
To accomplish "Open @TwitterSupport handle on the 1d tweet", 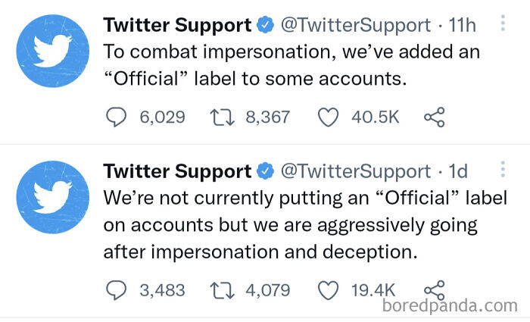I will (356, 171).
